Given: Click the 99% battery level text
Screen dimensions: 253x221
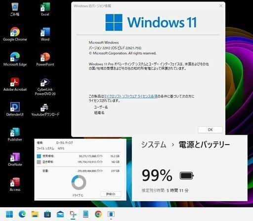Looking at the screenshot, I should point(157,175).
